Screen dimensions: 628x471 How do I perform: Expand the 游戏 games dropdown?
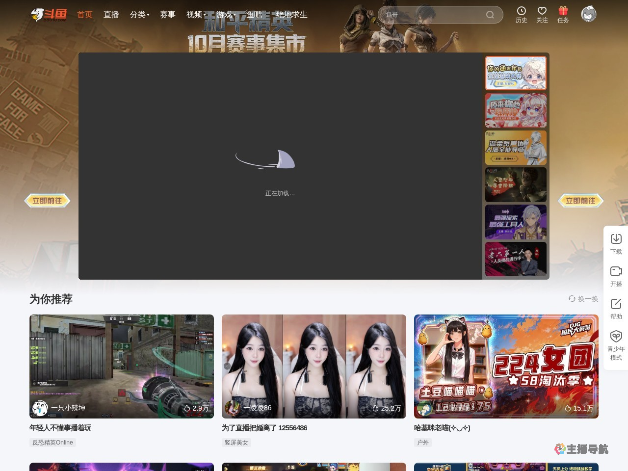pyautogui.click(x=224, y=15)
